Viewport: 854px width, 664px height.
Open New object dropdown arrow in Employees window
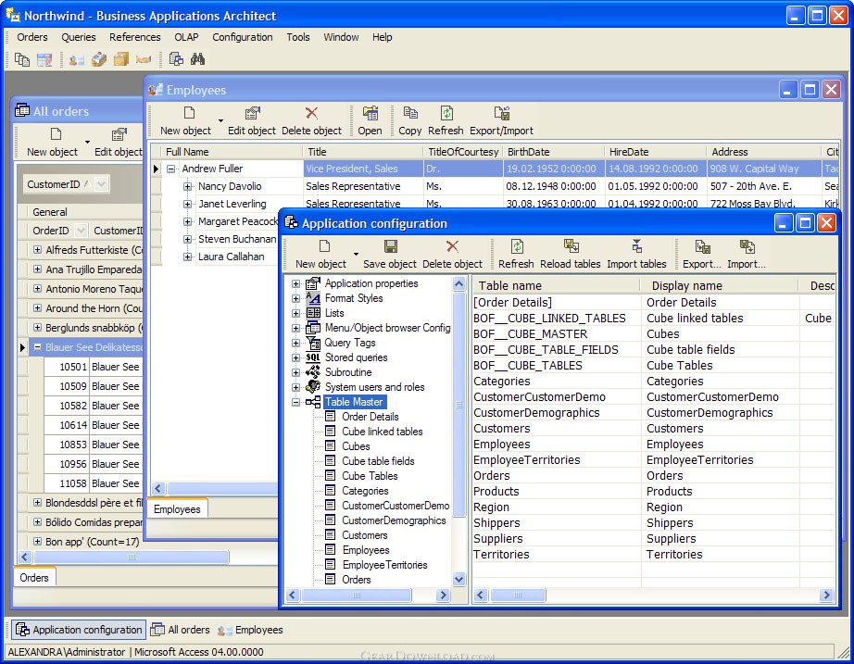(x=220, y=120)
